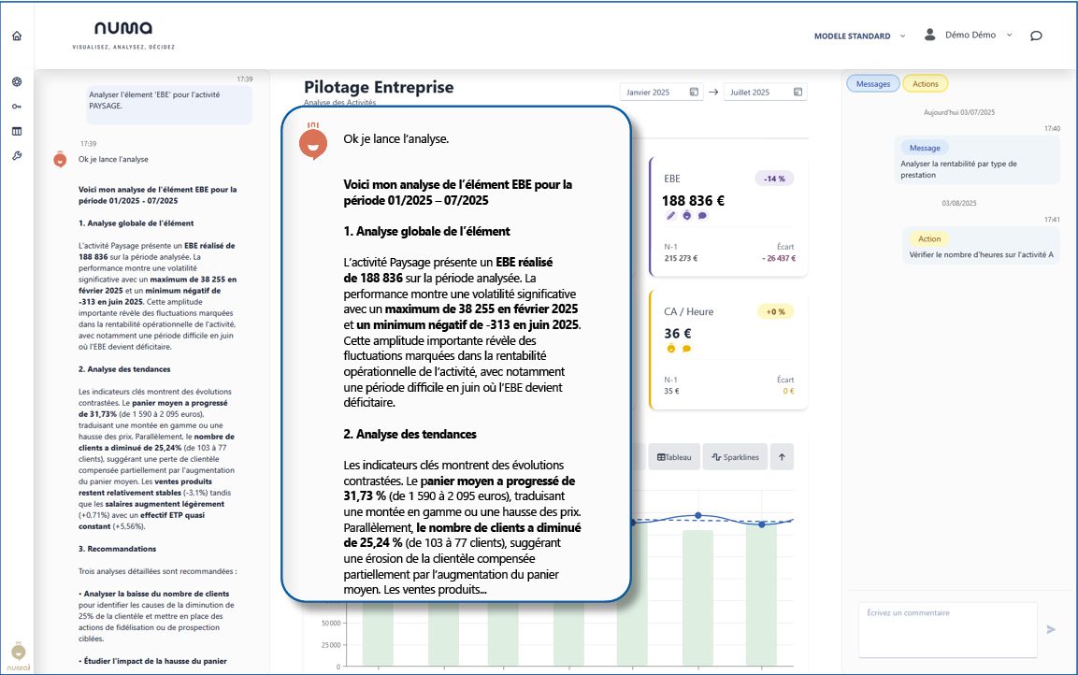Screen dimensions: 1078x675
Task: Click the chat bubble icon in top bar
Action: [1036, 36]
